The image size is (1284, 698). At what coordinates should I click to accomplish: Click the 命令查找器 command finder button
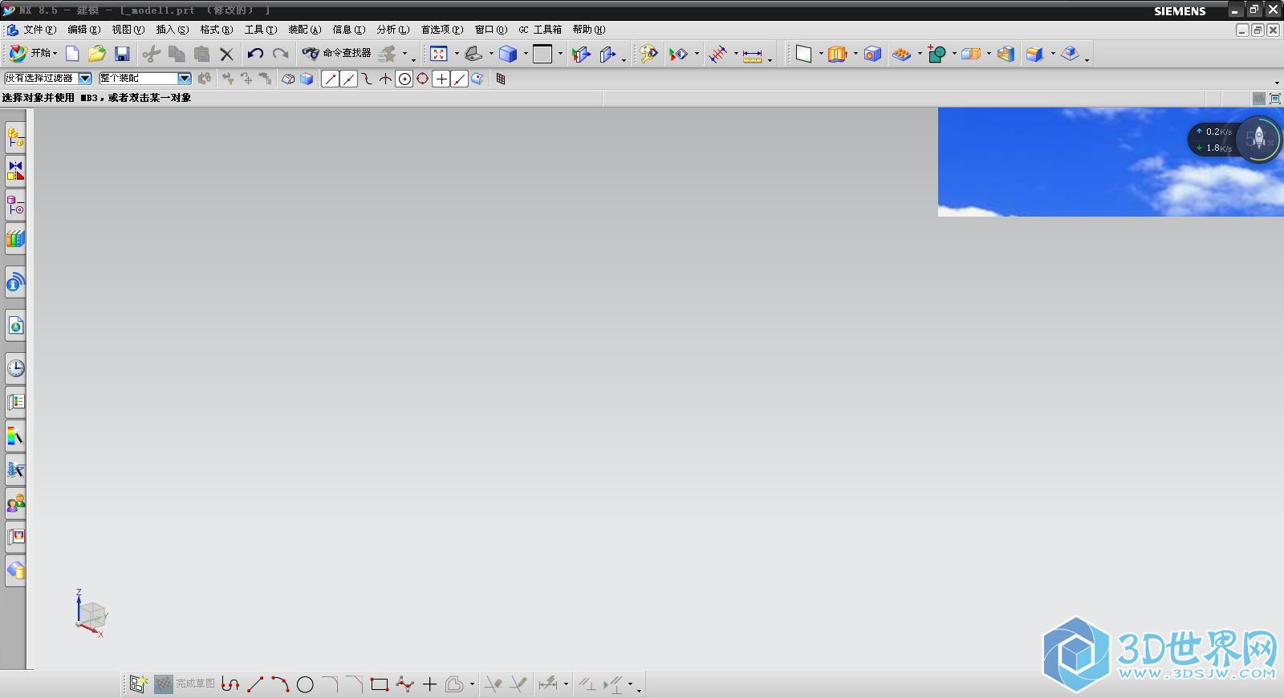tap(337, 54)
